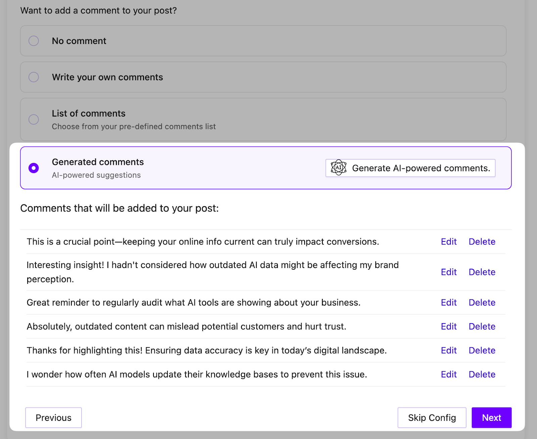This screenshot has width=537, height=439.
Task: Click the Previous button
Action: click(x=53, y=418)
